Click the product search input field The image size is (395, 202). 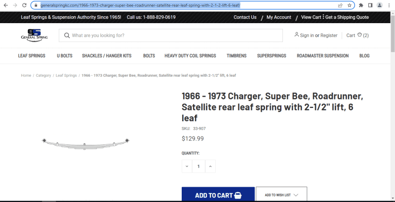point(175,35)
